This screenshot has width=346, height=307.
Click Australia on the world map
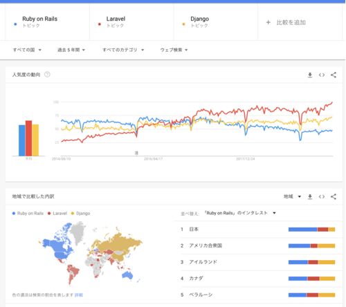127,275
